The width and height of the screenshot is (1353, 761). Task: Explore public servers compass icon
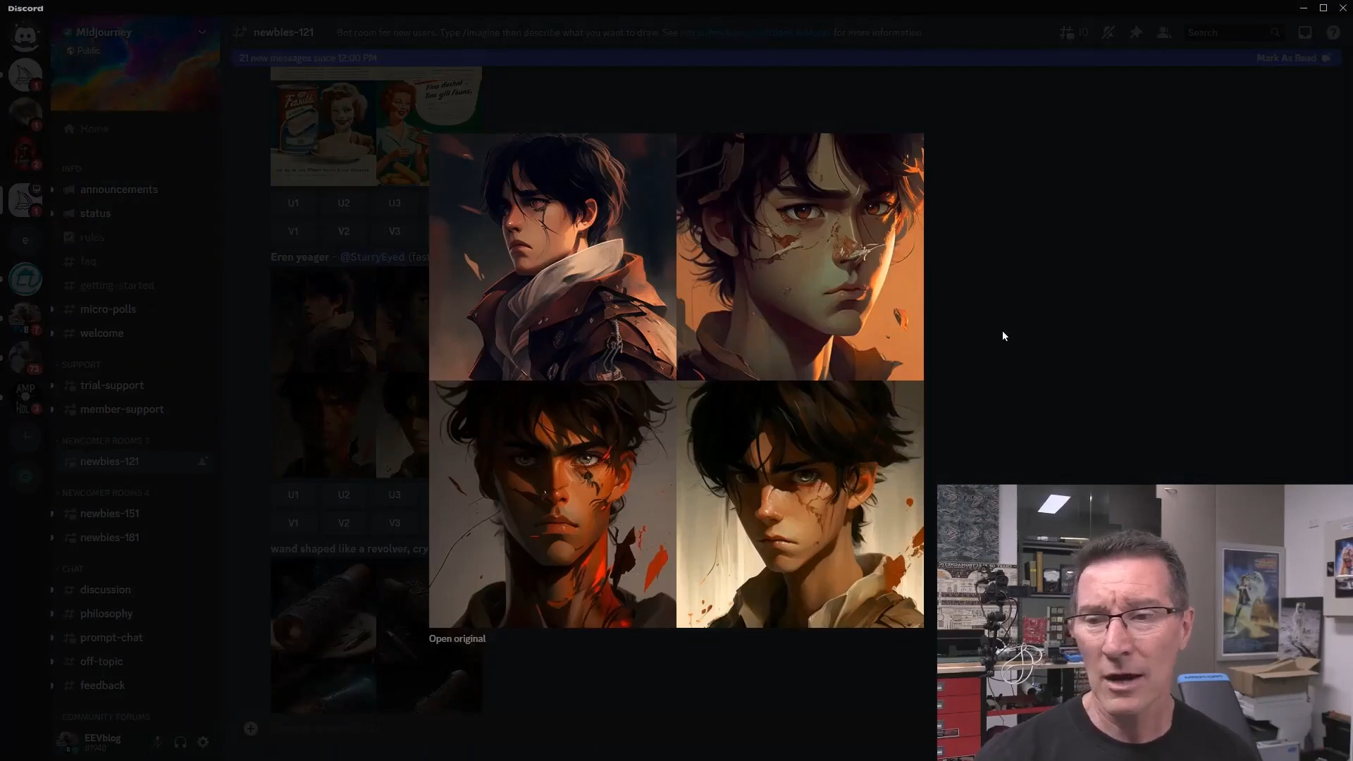tap(25, 476)
